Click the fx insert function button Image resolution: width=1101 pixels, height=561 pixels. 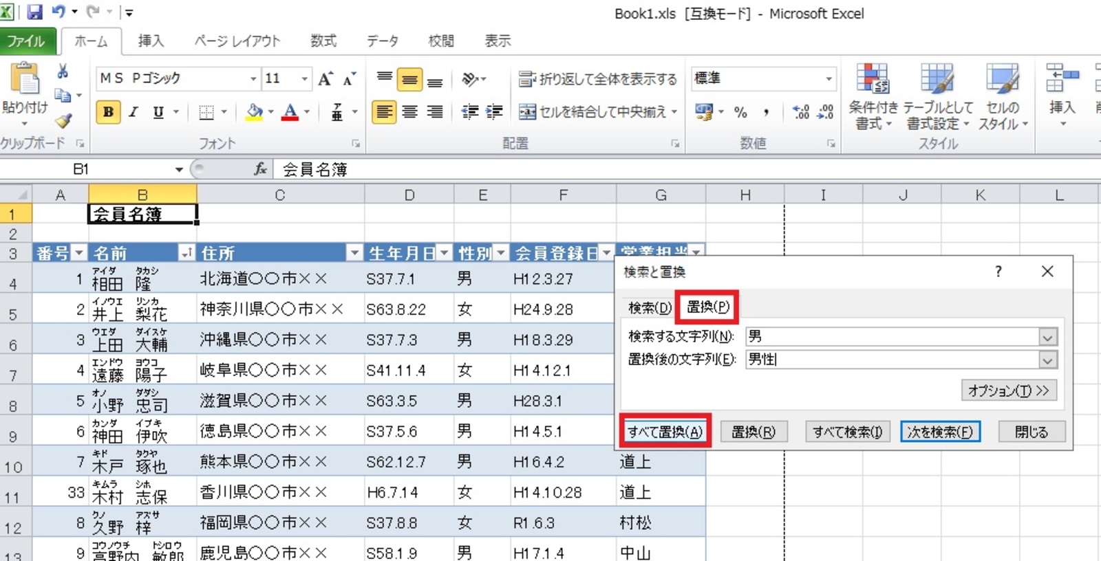[x=261, y=169]
